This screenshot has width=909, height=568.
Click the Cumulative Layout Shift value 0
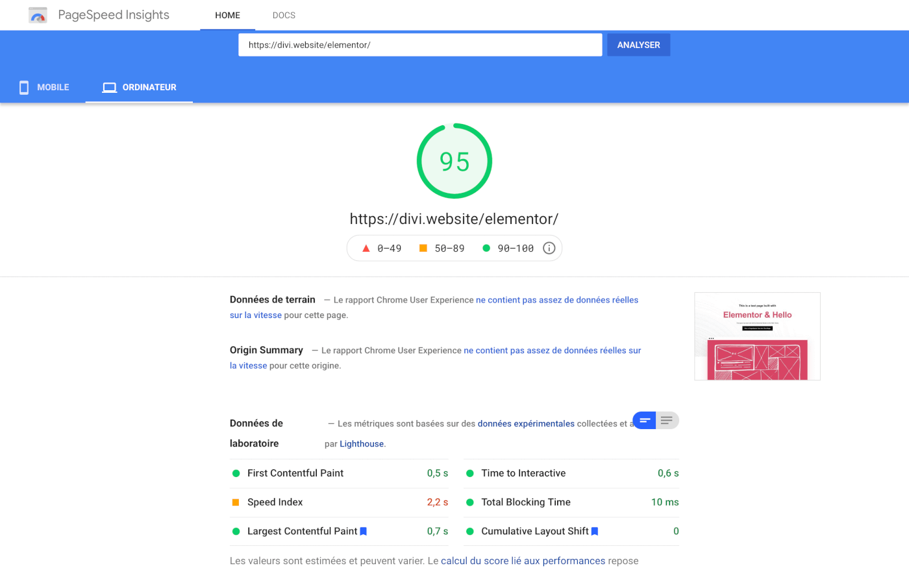(676, 531)
